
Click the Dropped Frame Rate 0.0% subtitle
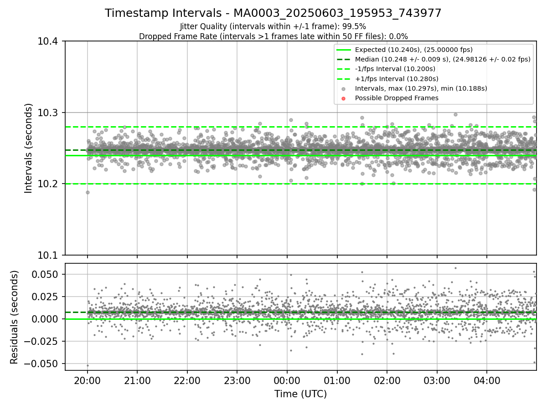pos(273,36)
